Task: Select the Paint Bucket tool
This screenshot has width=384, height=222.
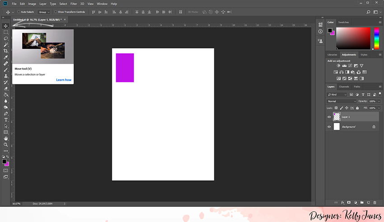Action: tap(5, 95)
